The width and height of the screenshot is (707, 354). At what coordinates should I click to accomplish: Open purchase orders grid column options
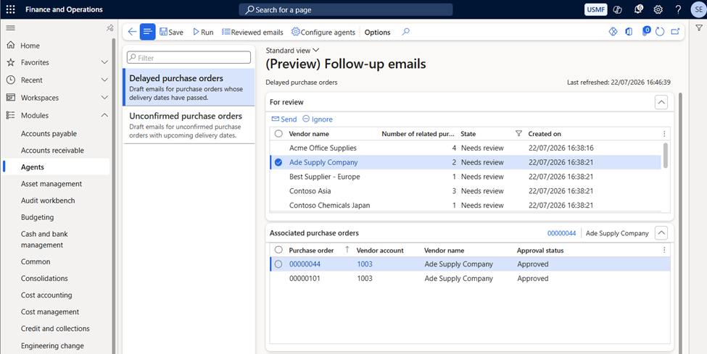tap(664, 250)
